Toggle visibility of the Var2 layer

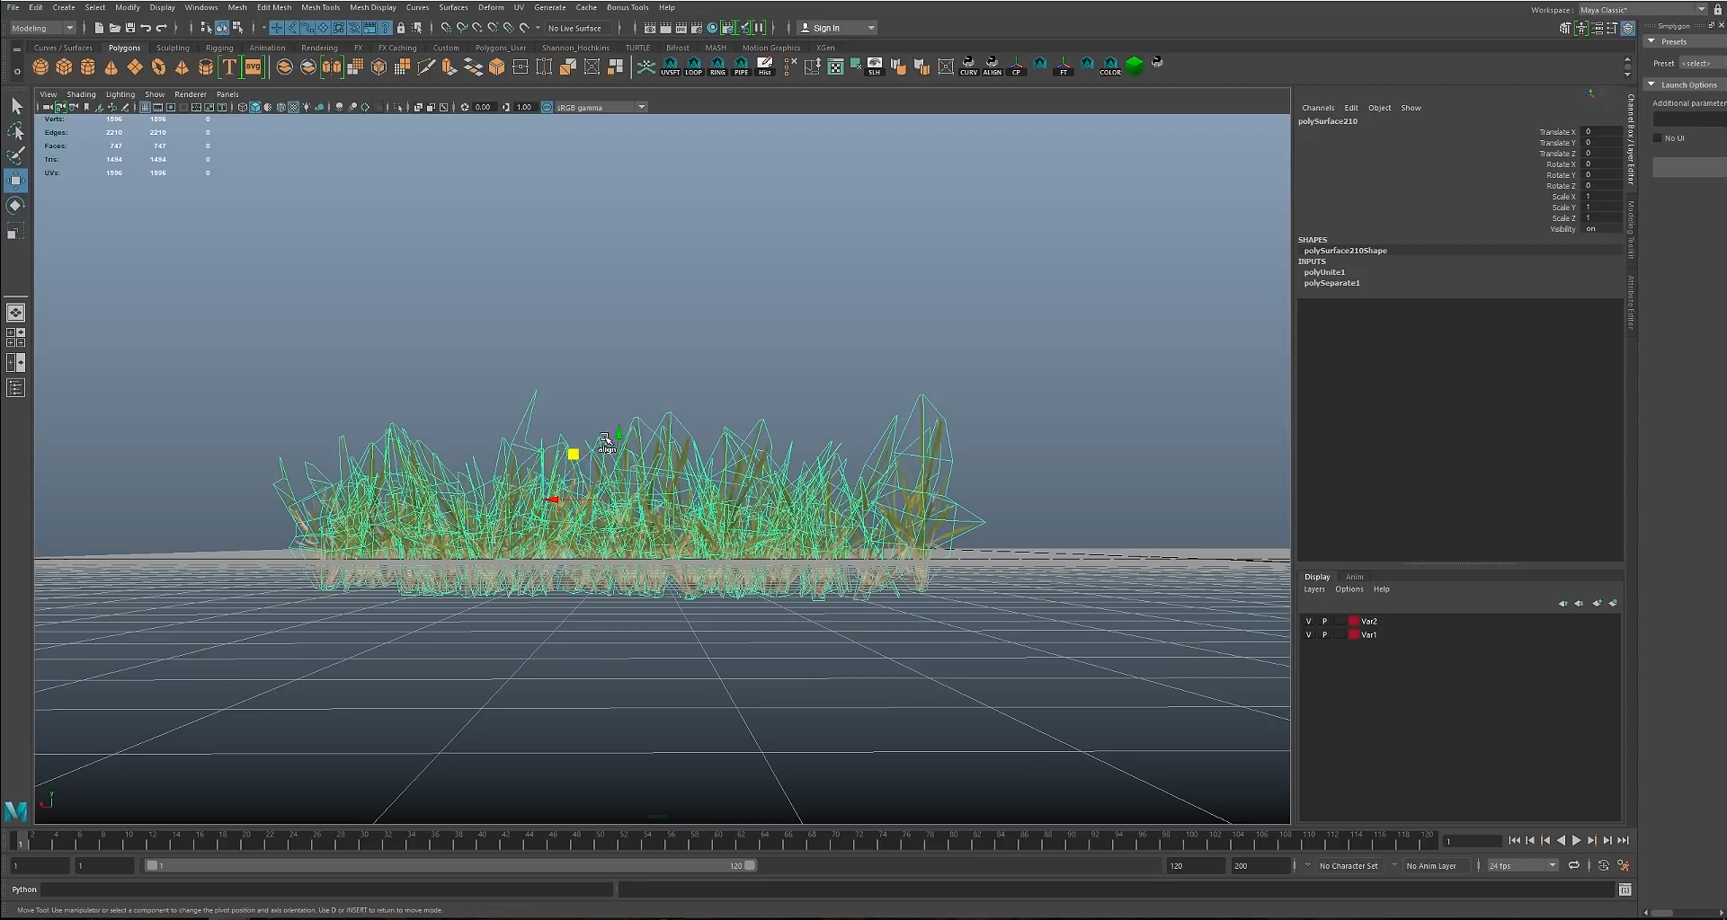click(x=1308, y=621)
